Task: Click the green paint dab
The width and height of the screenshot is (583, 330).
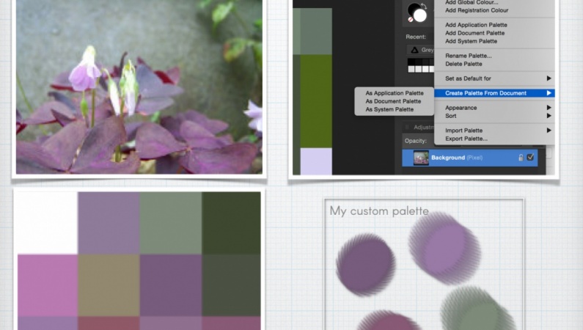Action: 478,309
